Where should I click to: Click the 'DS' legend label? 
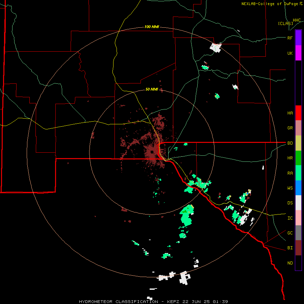pyautogui.click(x=290, y=203)
